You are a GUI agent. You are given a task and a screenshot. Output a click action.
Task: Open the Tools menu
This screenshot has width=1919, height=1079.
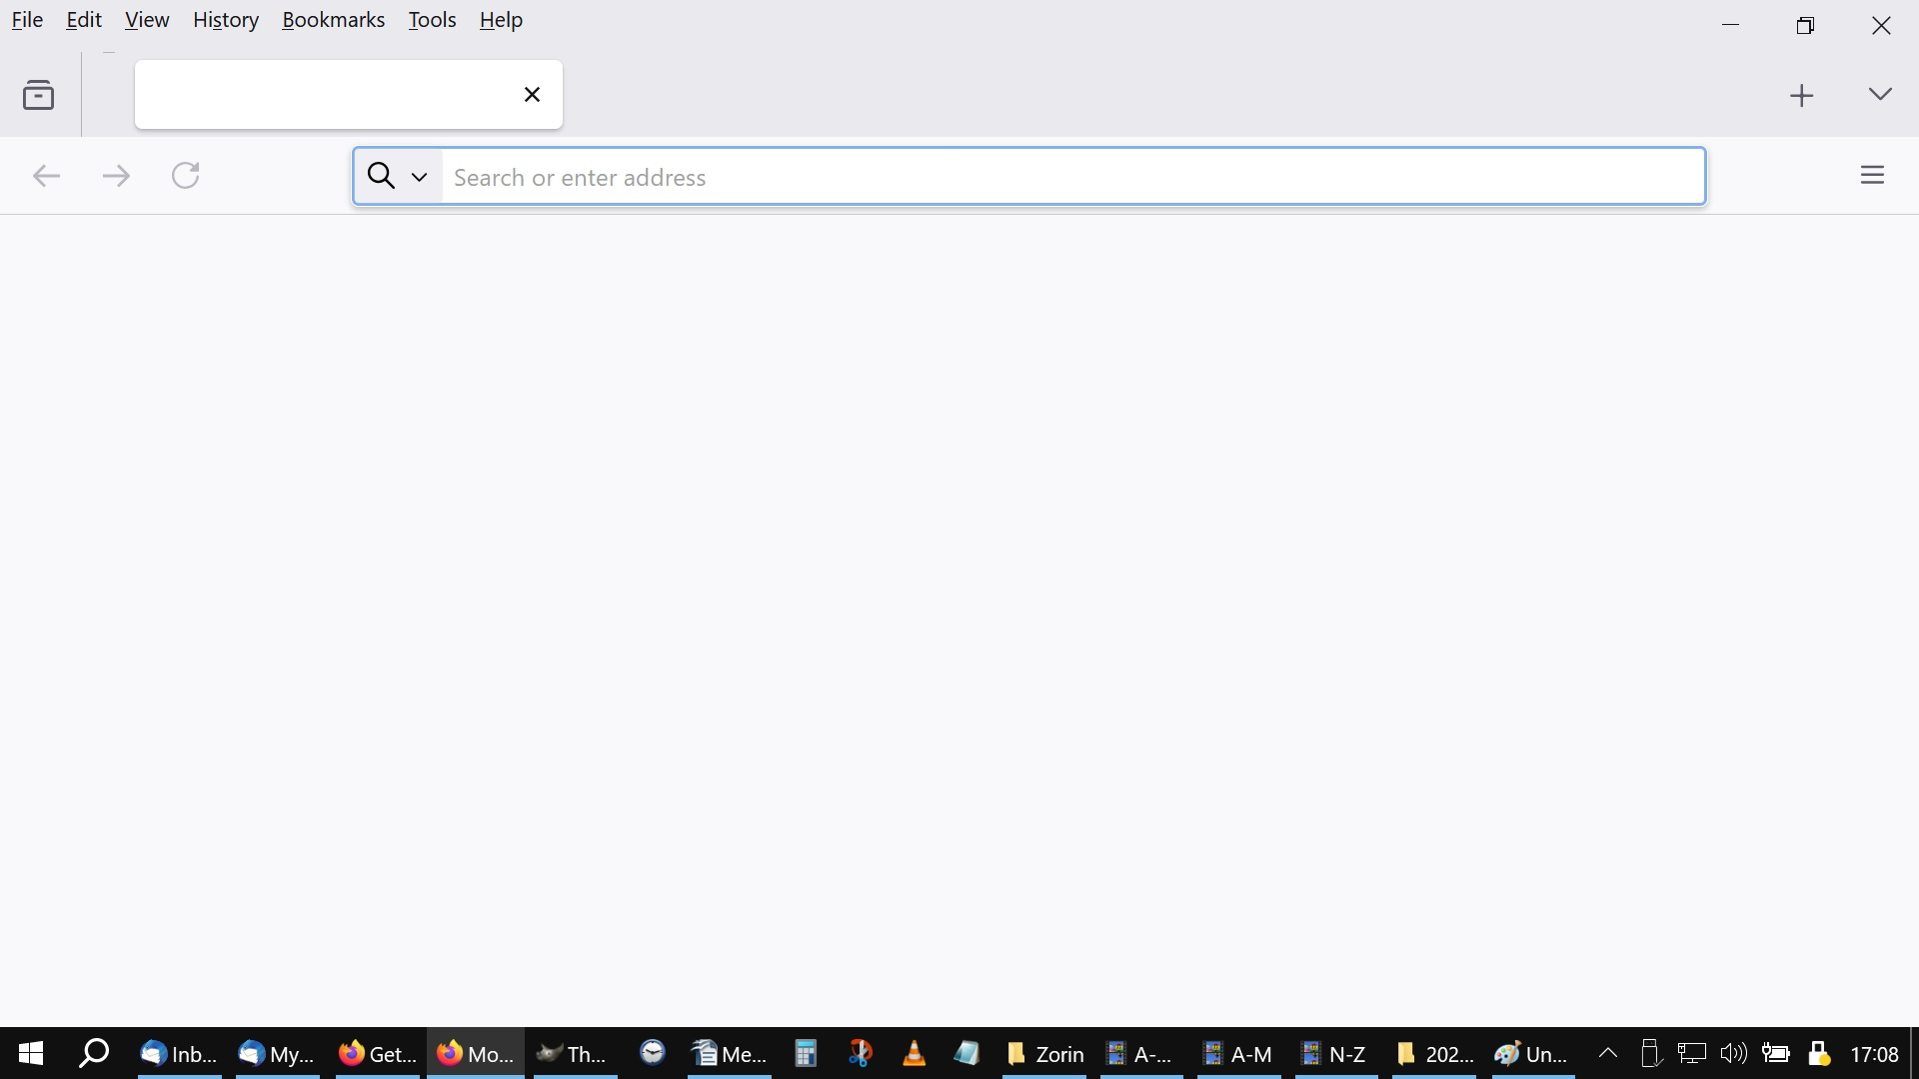click(432, 21)
